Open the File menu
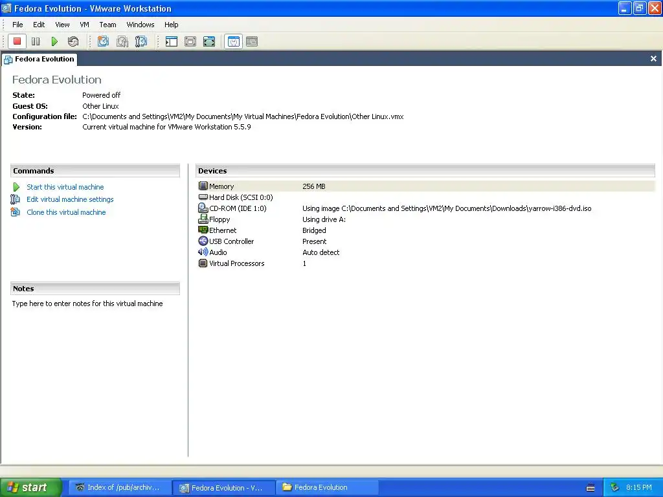Screen dimensions: 663x497 (17, 25)
